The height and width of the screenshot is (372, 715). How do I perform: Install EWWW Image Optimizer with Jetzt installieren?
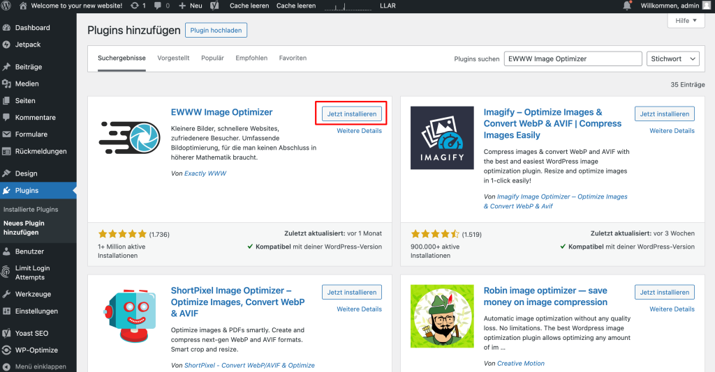click(x=352, y=114)
